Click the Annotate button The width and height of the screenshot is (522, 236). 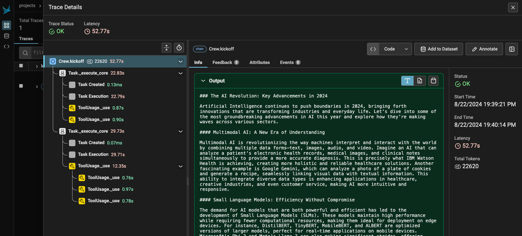pos(484,49)
